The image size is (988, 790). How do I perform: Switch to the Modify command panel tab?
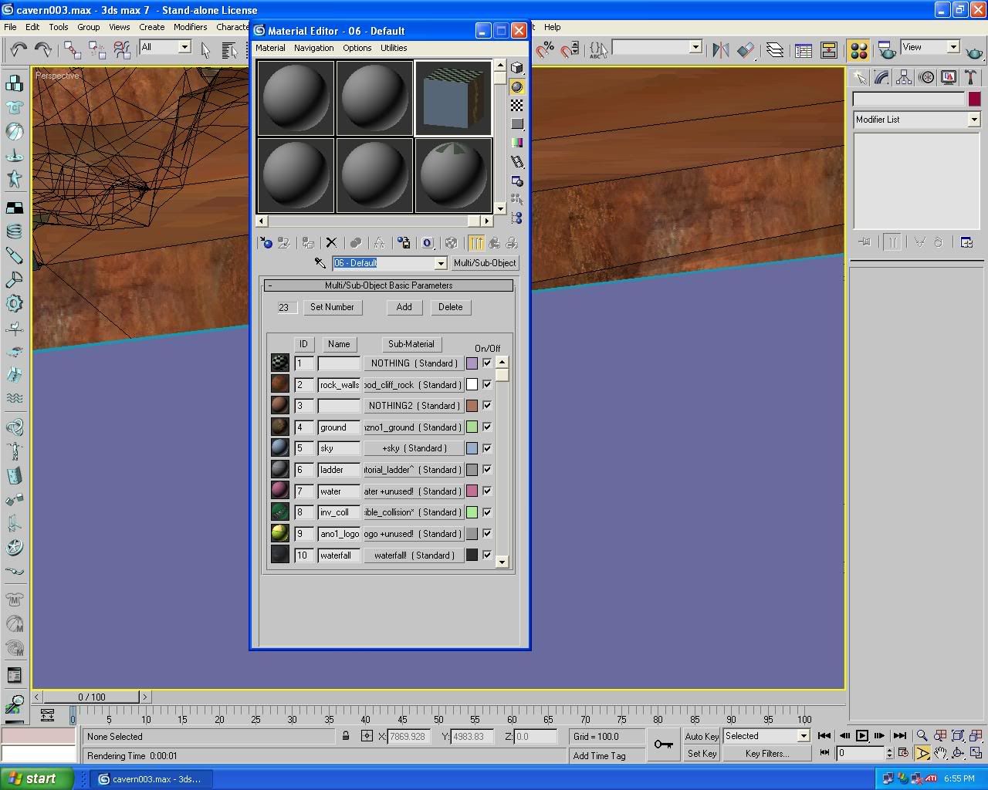tap(881, 77)
